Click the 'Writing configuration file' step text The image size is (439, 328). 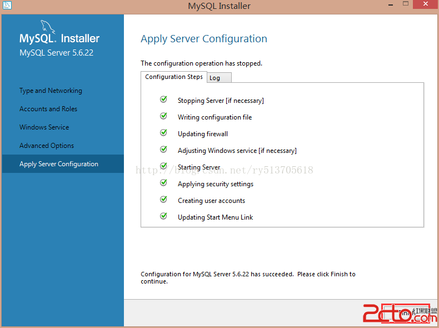[214, 117]
